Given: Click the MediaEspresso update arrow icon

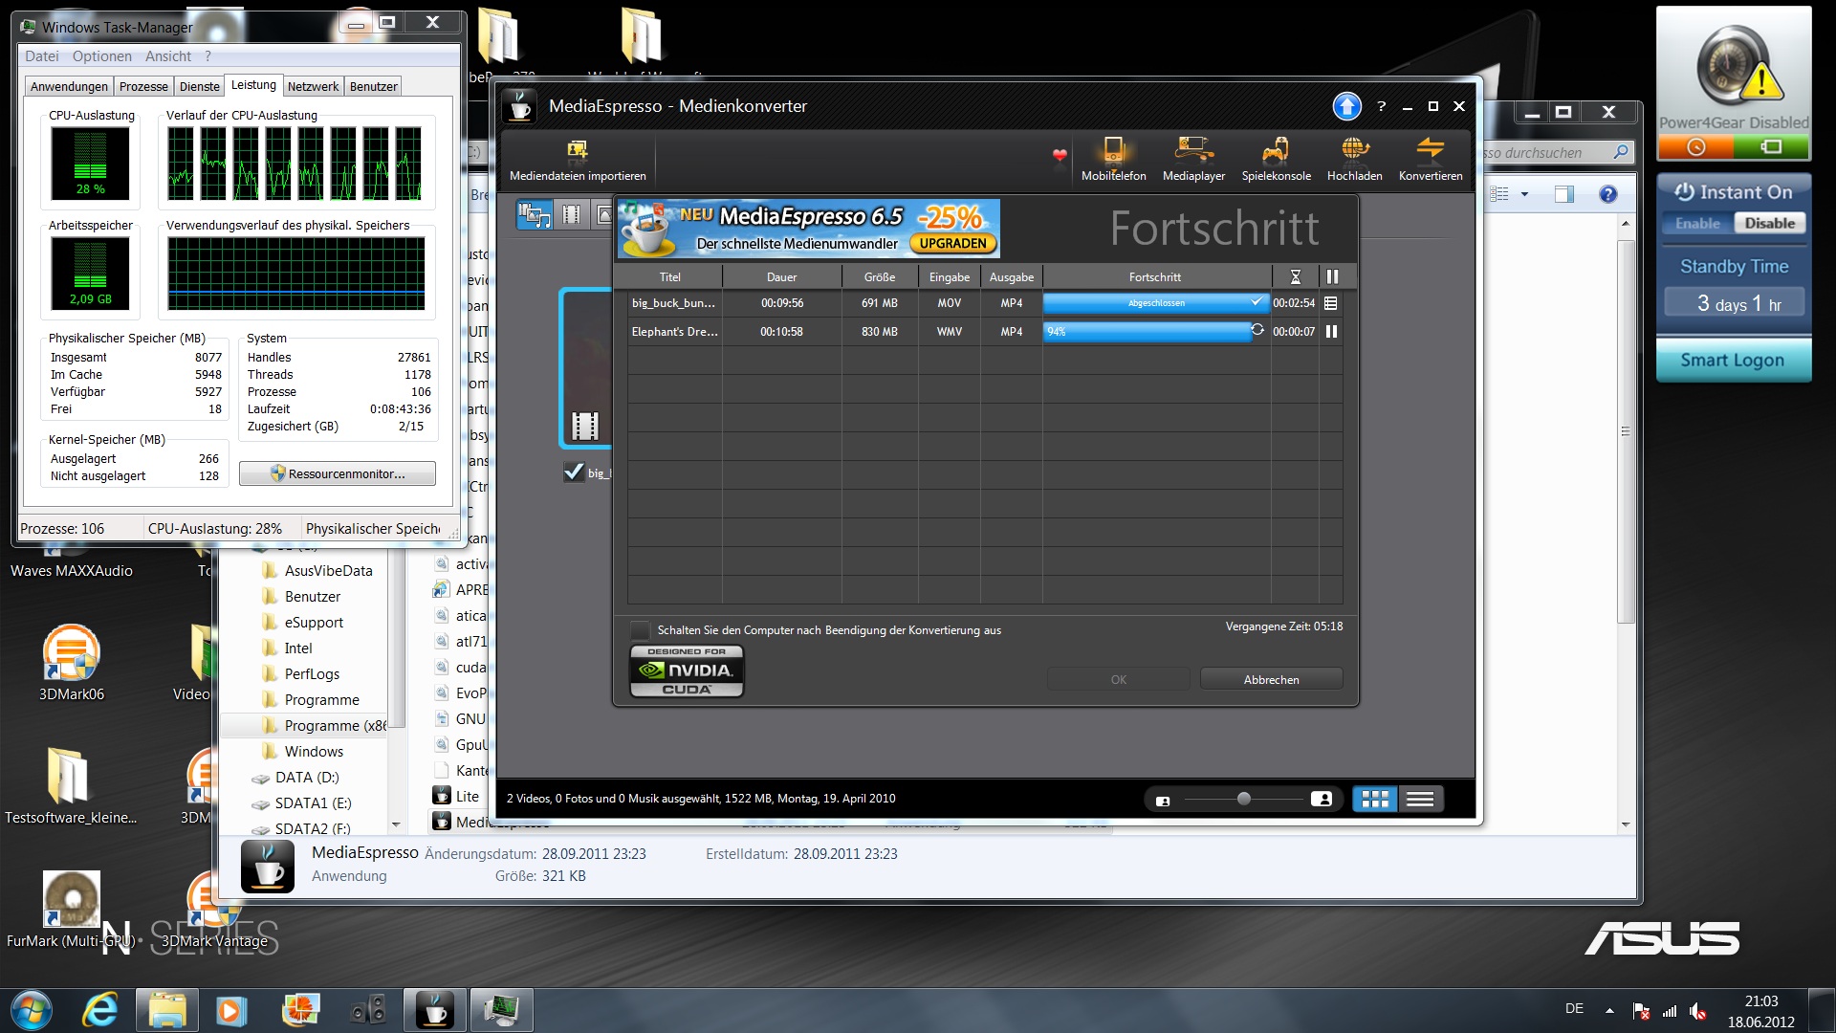Looking at the screenshot, I should pos(1346,106).
